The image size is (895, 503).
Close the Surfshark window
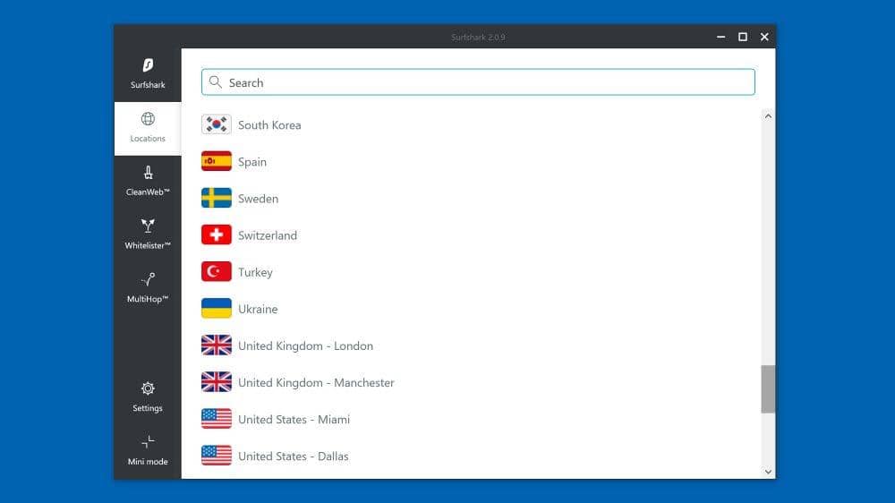(x=764, y=37)
